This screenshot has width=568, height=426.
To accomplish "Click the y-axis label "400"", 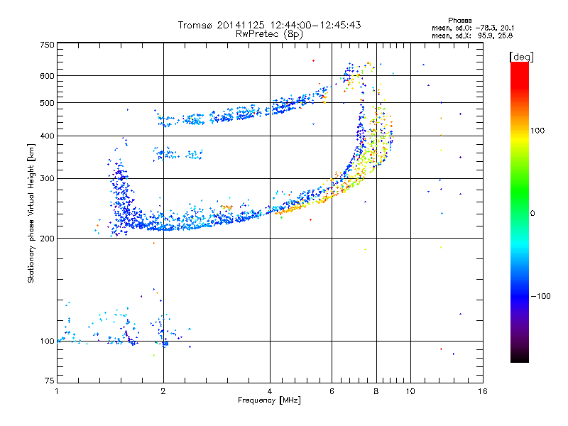I will (47, 136).
